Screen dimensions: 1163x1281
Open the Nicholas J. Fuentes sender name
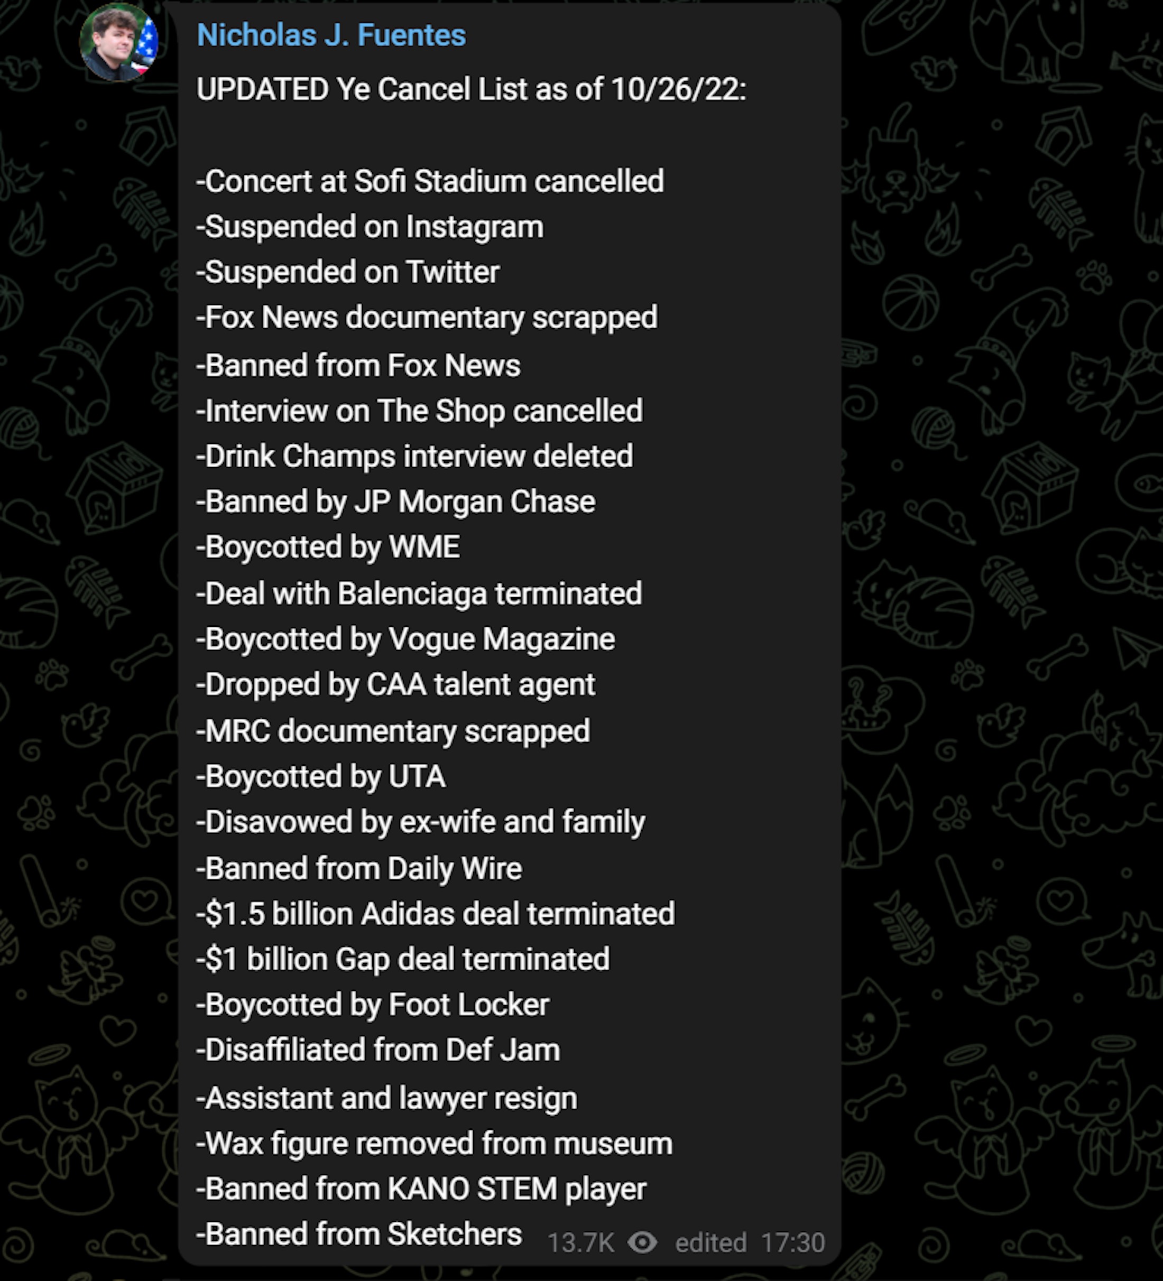[x=331, y=35]
